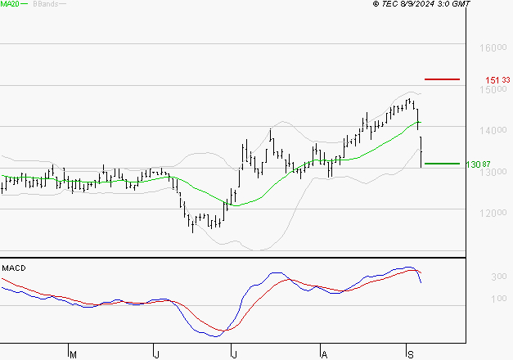Click the first J month marker on time axis
Image resolution: width=513 pixels, height=360 pixels.
[x=157, y=354]
